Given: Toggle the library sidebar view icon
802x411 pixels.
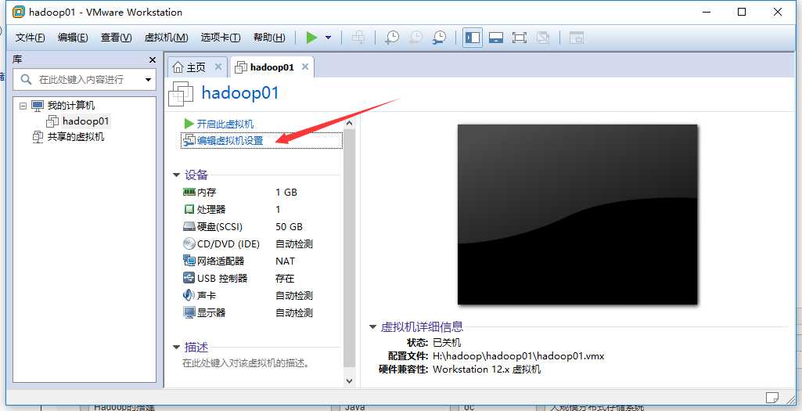Looking at the screenshot, I should click(x=473, y=38).
